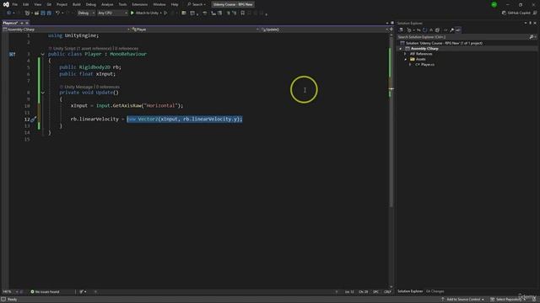The image size is (540, 303).
Task: Open the Assembly-CSharp project dropdown
Action: coord(66,29)
